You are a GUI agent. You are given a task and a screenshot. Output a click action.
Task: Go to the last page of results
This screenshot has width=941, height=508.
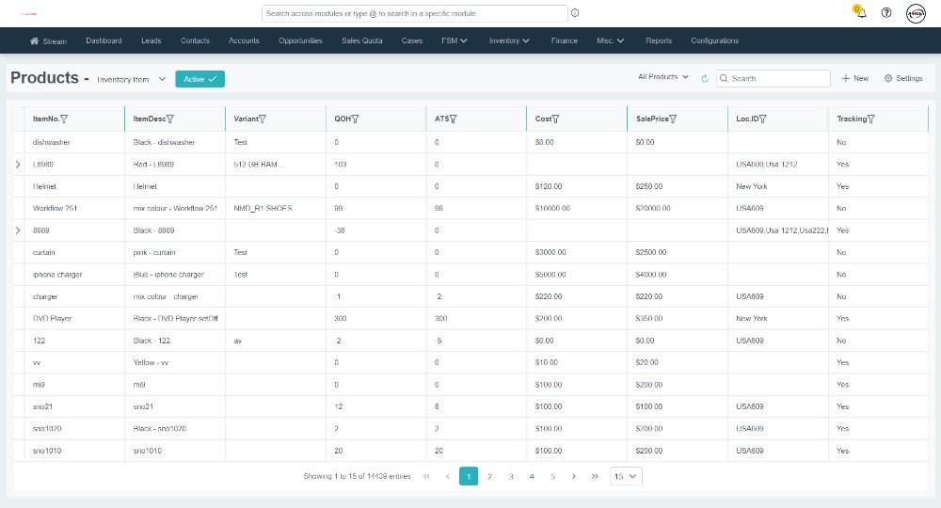(x=595, y=477)
